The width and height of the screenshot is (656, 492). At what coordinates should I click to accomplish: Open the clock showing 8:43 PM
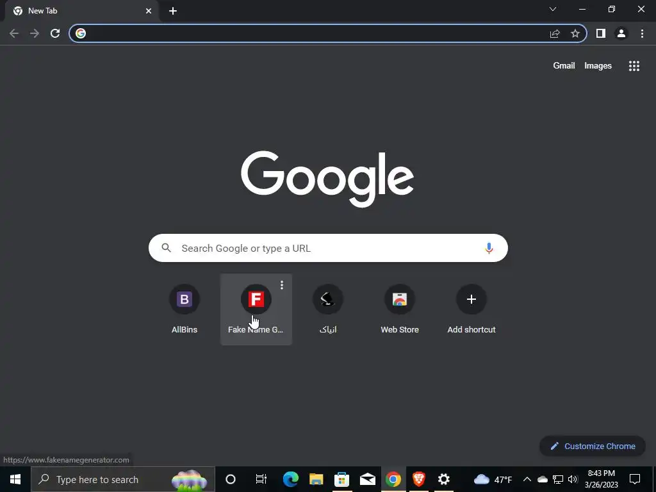(601, 479)
